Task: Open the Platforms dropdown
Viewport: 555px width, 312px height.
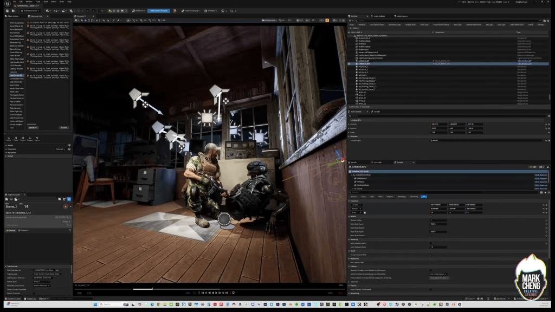Action: click(x=138, y=11)
